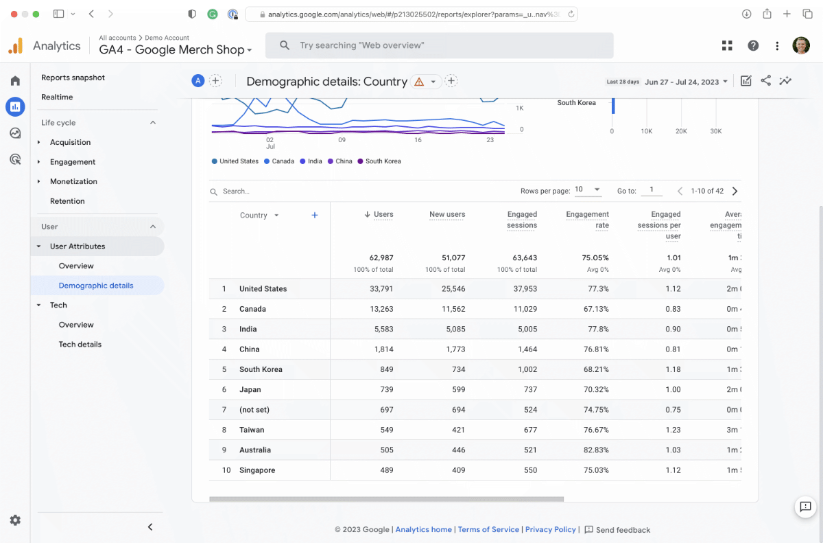Open the Share this report icon

[x=765, y=80]
